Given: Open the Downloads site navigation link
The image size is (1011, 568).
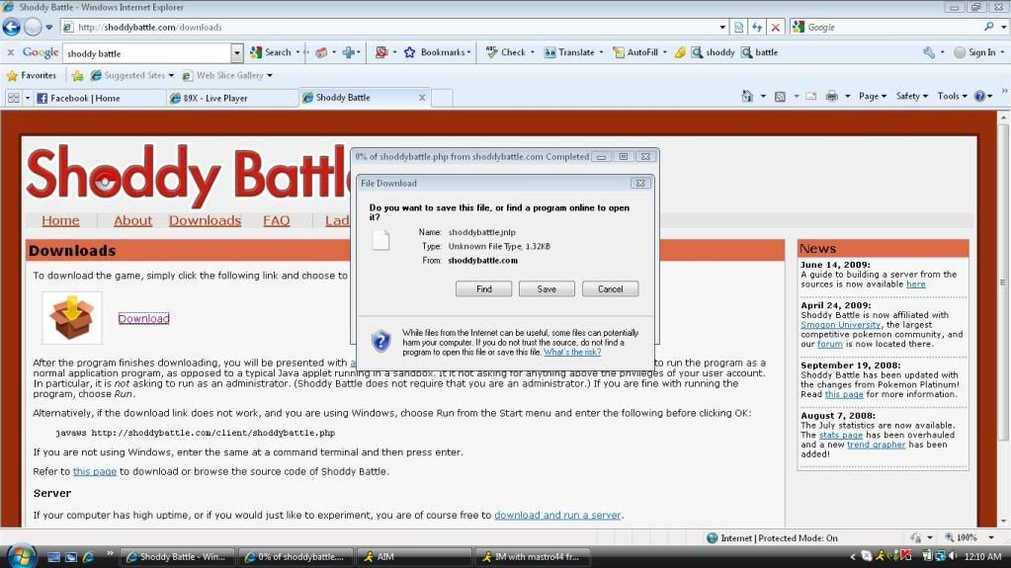Looking at the screenshot, I should [205, 220].
